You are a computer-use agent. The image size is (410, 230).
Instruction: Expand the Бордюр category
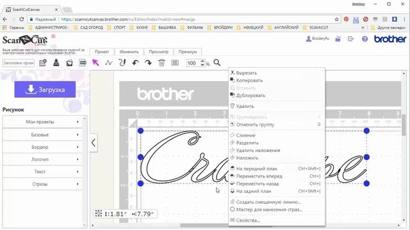click(42, 147)
